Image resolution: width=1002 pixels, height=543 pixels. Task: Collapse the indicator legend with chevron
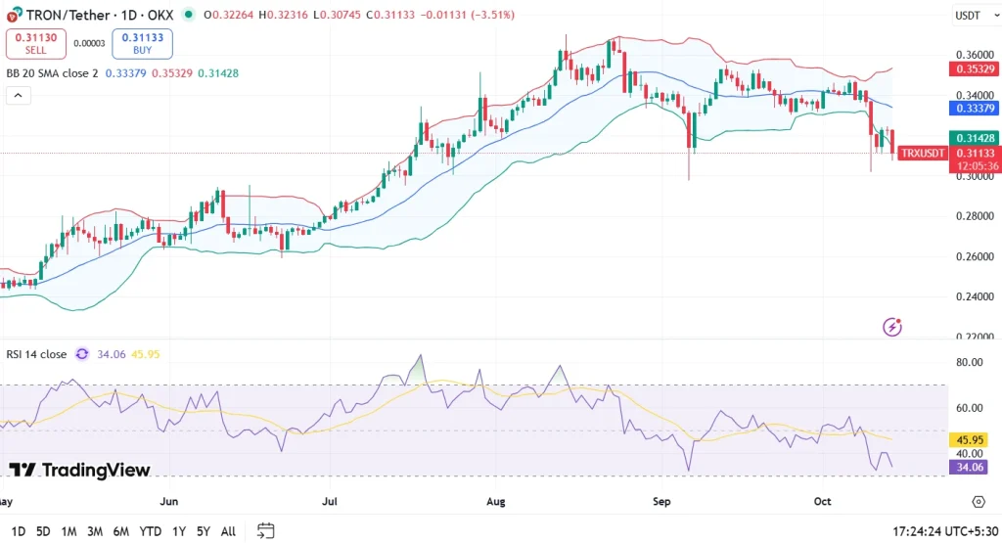click(x=18, y=95)
